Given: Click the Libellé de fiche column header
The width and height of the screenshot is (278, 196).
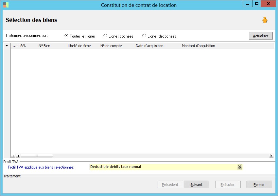Looking at the screenshot, I should (79, 46).
